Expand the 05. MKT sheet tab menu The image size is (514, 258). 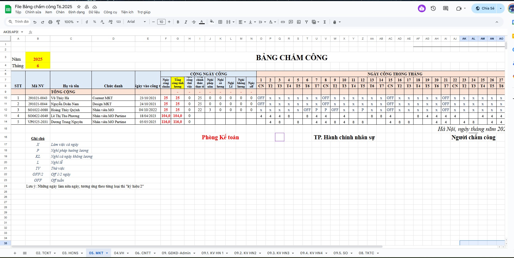click(x=107, y=253)
